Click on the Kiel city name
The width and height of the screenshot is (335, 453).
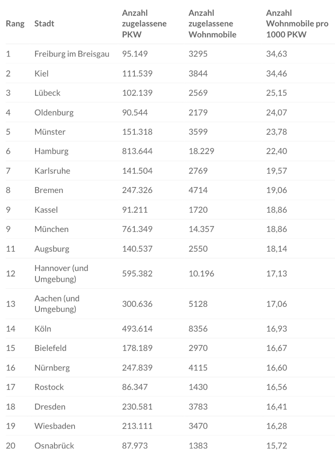pos(41,74)
